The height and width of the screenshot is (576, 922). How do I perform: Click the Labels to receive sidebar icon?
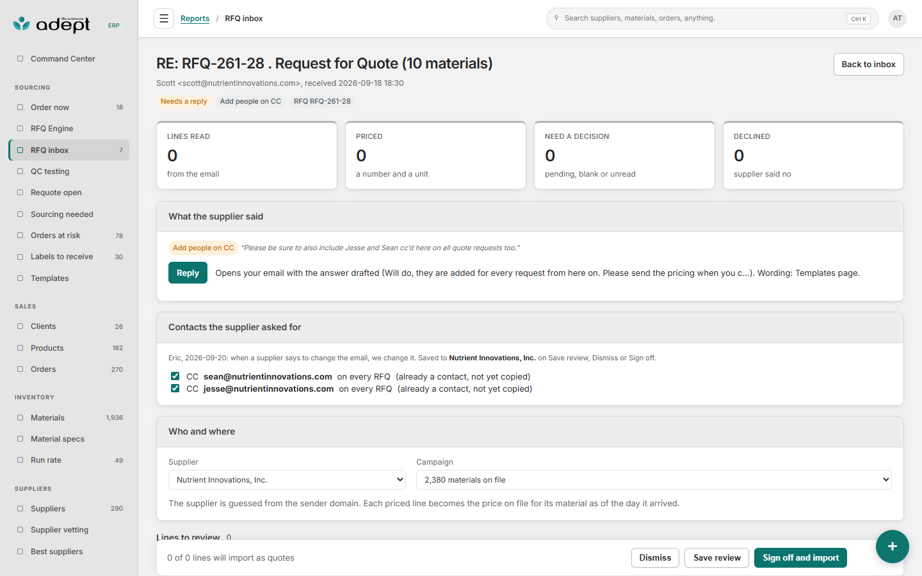(20, 257)
